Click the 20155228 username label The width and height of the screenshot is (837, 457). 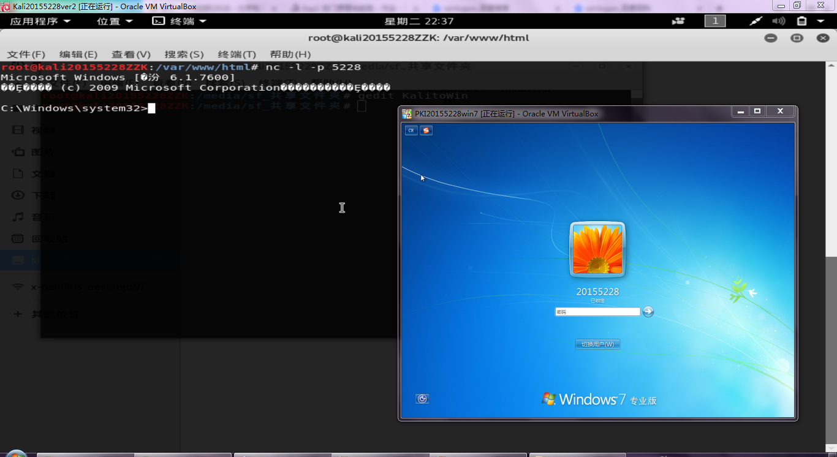pos(597,292)
